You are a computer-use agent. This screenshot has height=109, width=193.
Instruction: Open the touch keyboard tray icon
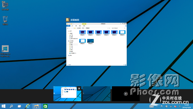point(151,106)
